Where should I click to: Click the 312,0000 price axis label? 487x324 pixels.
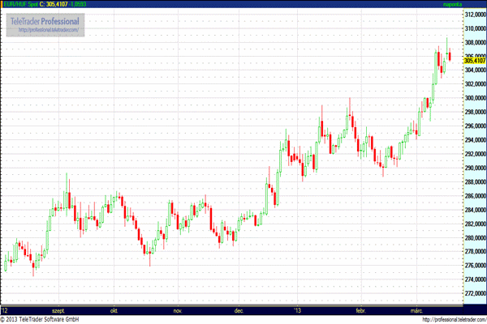(474, 15)
